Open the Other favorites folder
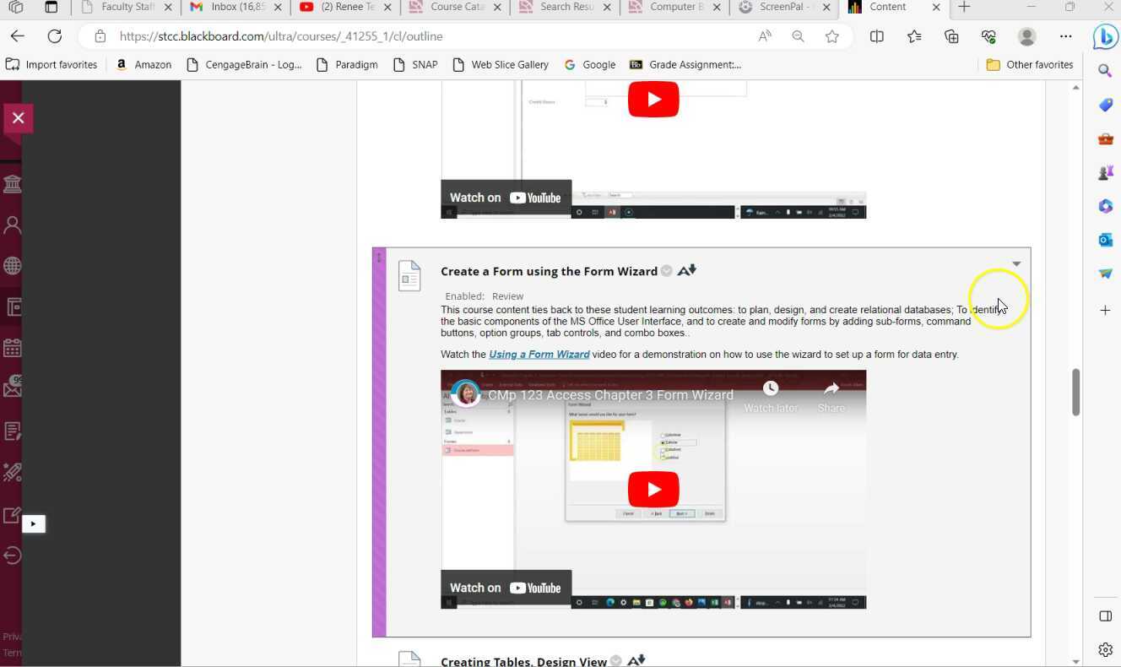Viewport: 1121px width, 667px height. [1030, 64]
